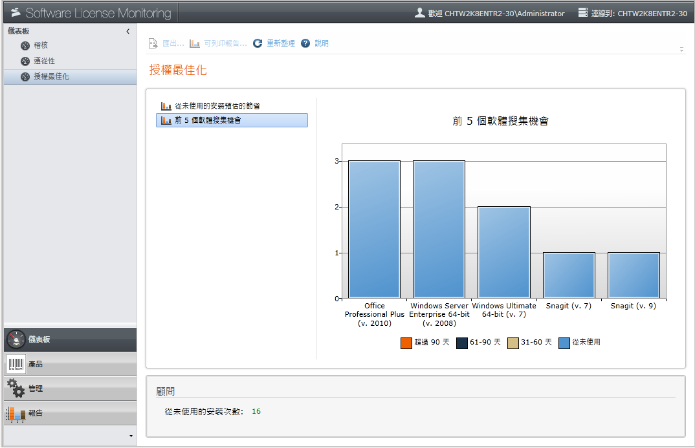The image size is (695, 448).
Task: Open the 說明 help link
Action: pos(322,43)
